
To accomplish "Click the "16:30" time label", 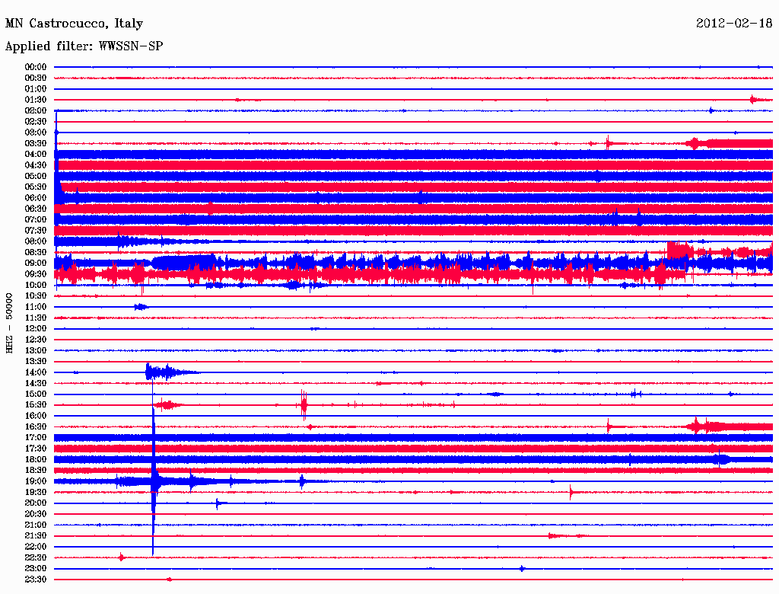I will click(x=35, y=427).
